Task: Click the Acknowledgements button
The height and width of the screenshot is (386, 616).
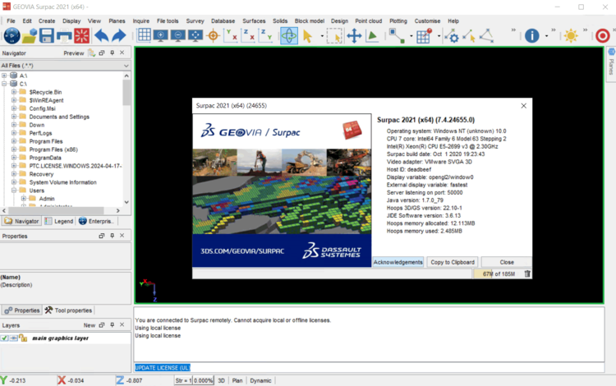Action: [x=398, y=262]
